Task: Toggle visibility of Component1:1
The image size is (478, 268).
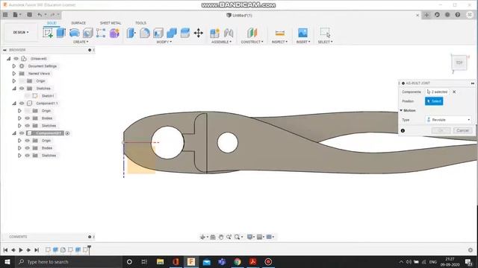Action: [22, 103]
